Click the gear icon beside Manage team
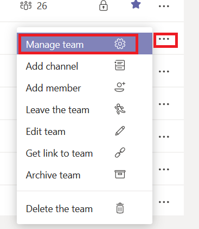The width and height of the screenshot is (199, 229). coord(120,44)
